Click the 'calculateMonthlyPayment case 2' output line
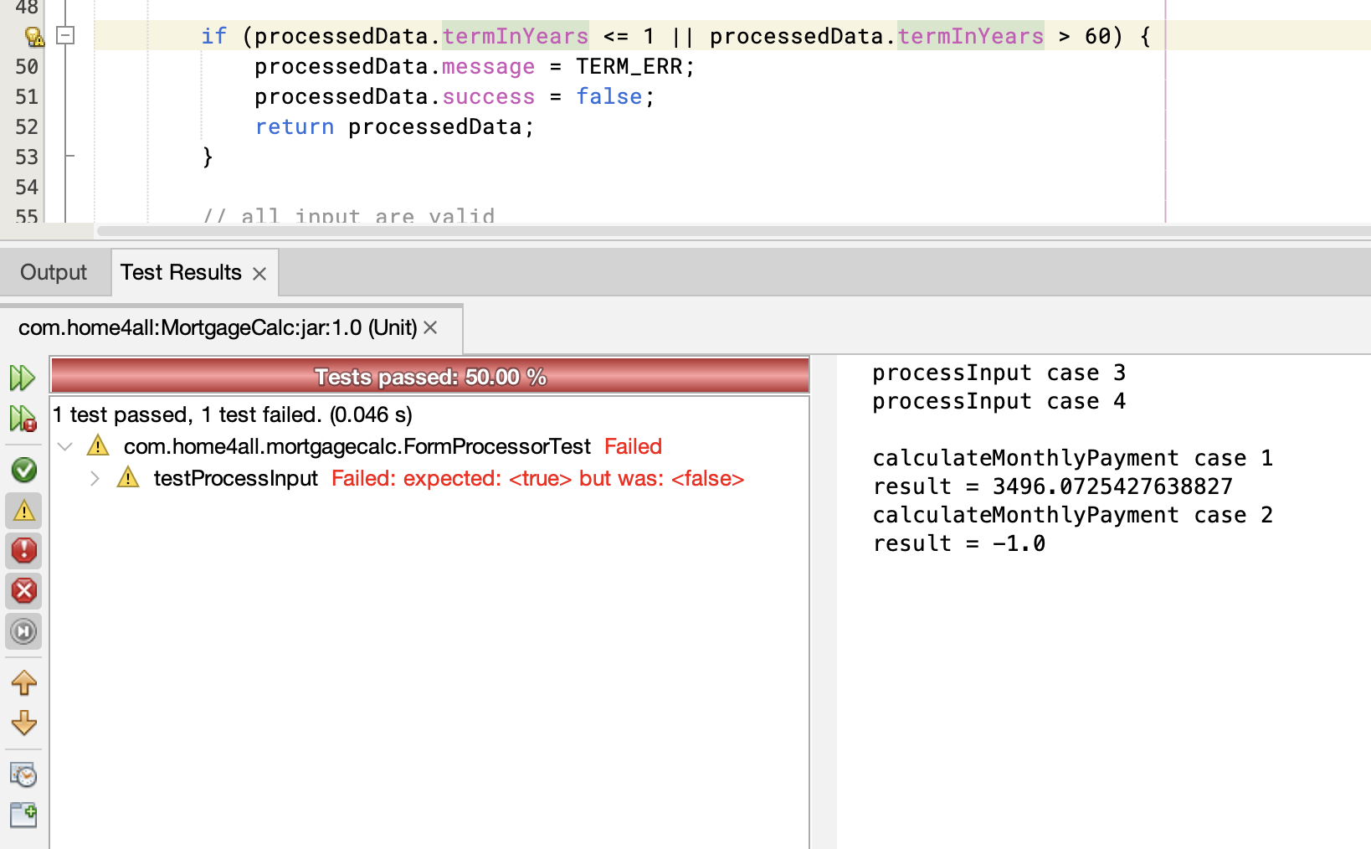 pos(1072,515)
